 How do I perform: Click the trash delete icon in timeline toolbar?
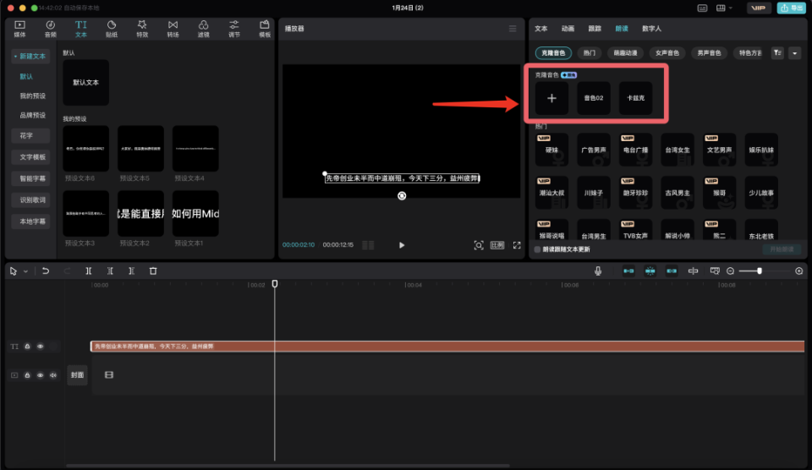(x=153, y=271)
